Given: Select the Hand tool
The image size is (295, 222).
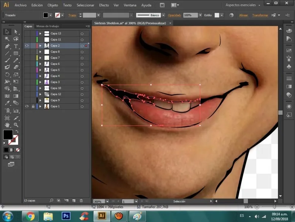Looking at the screenshot, I should pyautogui.click(x=7, y=125).
